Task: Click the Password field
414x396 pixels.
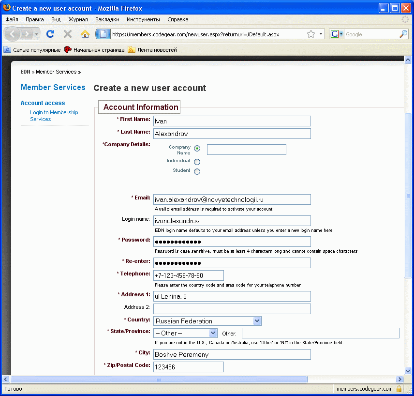Action: [232, 242]
